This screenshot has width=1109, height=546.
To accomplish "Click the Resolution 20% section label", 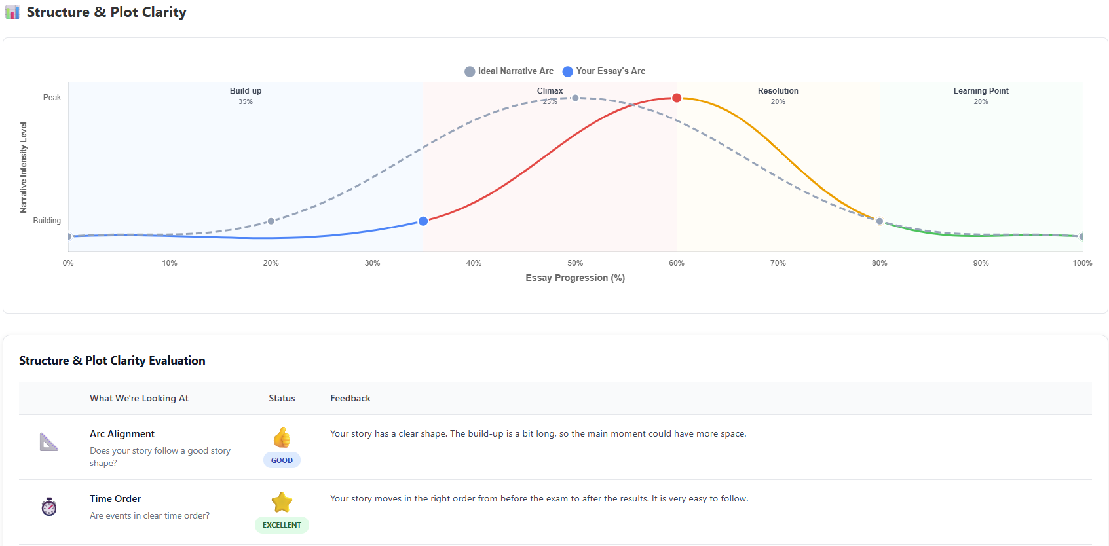I will coord(778,96).
